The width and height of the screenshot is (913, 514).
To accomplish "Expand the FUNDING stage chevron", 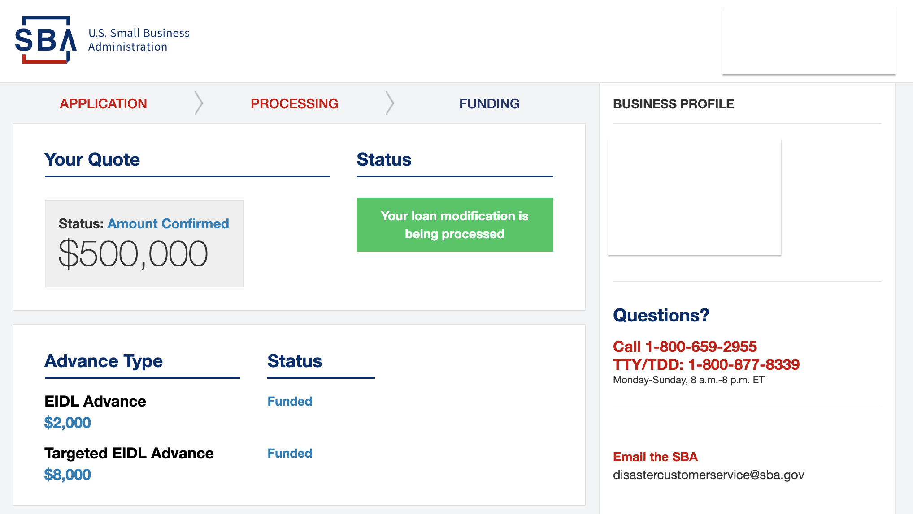I will 488,103.
